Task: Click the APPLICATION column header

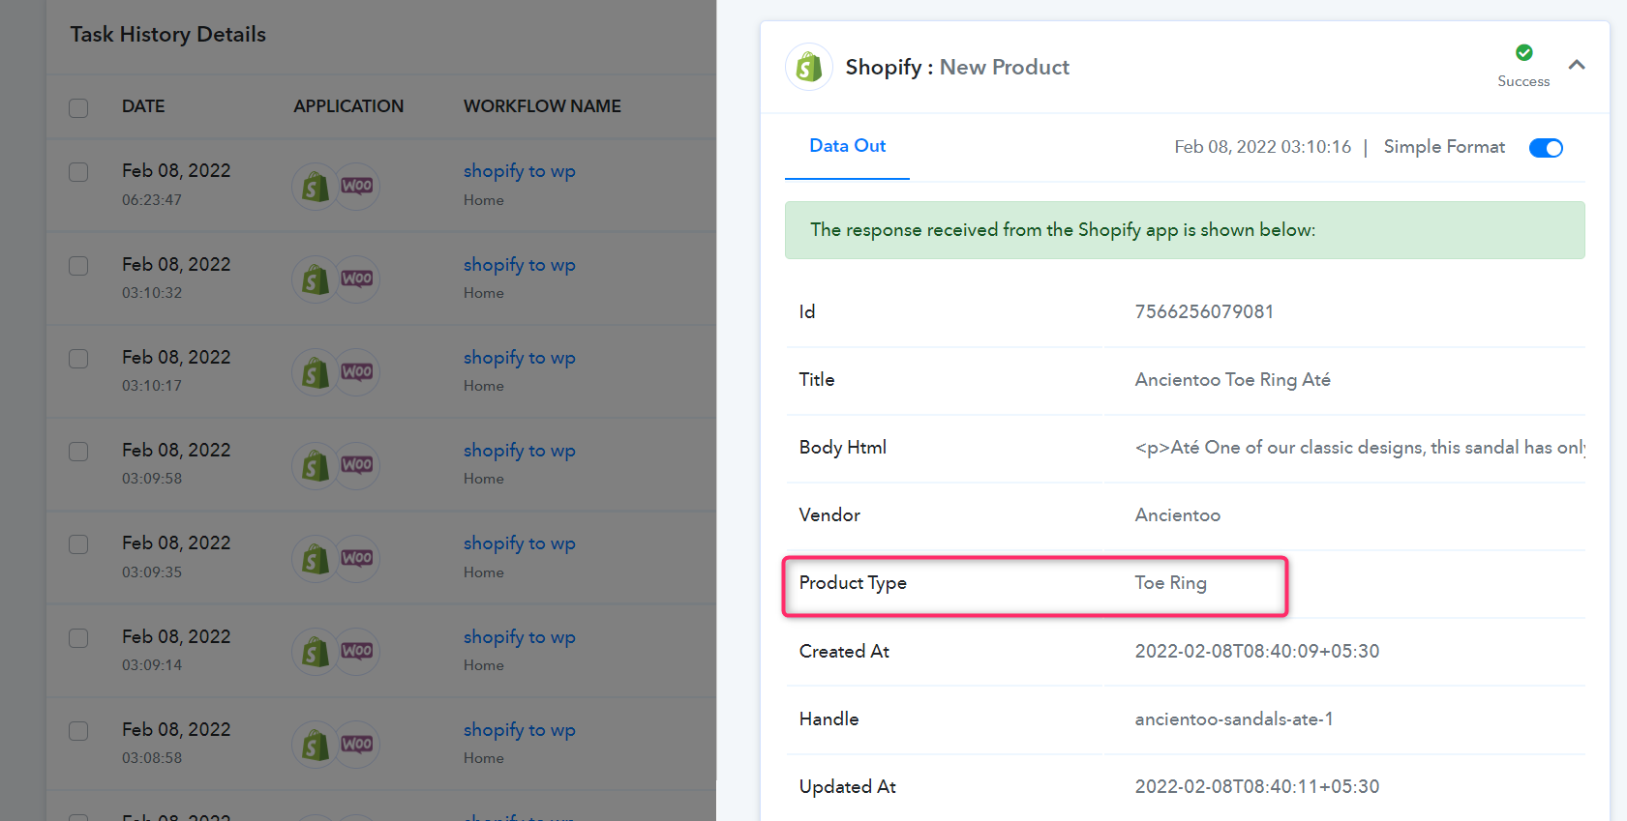Action: pos(348,106)
